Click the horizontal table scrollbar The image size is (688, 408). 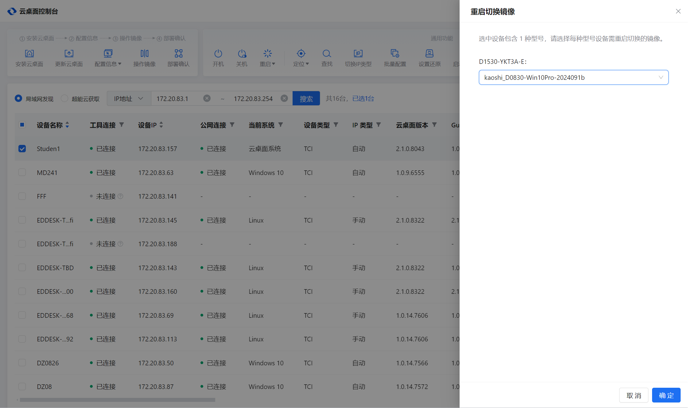117,400
